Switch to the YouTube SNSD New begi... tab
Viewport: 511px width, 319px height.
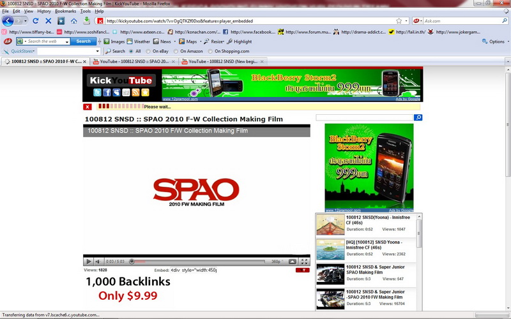[x=223, y=61]
